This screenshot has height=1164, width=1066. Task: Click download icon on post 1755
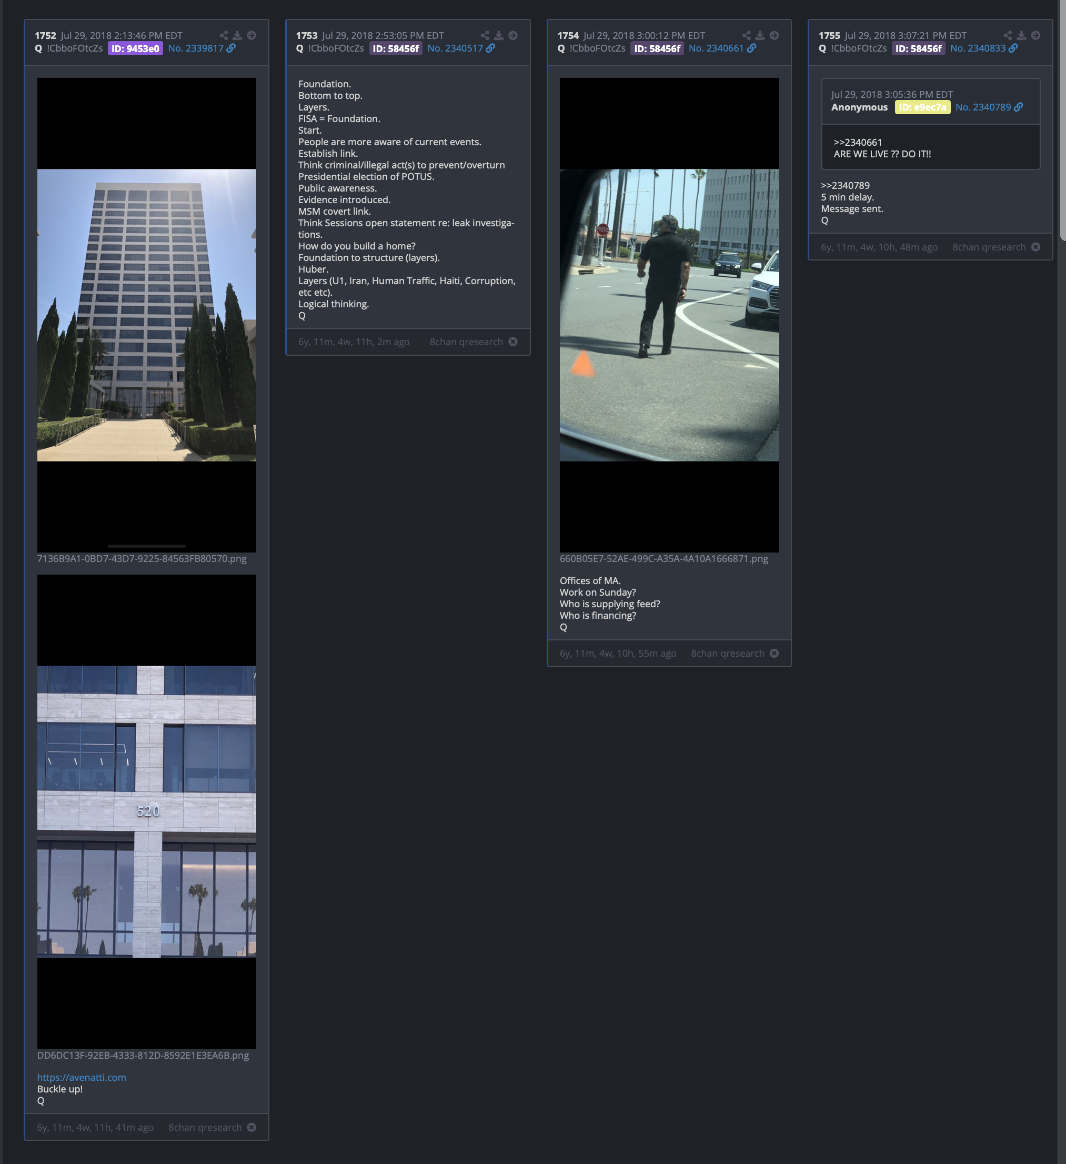[1021, 35]
